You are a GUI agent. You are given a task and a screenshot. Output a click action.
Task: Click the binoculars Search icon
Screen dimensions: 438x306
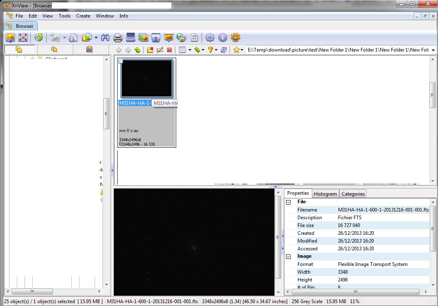(105, 38)
